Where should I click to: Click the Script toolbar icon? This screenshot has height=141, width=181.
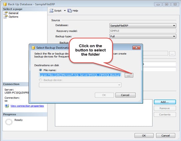coord(51,11)
